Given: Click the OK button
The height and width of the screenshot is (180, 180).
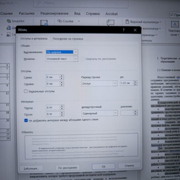Looking at the screenshot, I should coord(103,166).
